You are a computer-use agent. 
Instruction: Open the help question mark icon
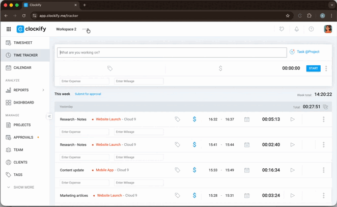[311, 29]
